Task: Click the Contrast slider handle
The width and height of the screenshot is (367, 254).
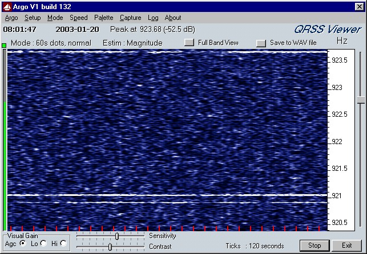Action: coord(110,247)
